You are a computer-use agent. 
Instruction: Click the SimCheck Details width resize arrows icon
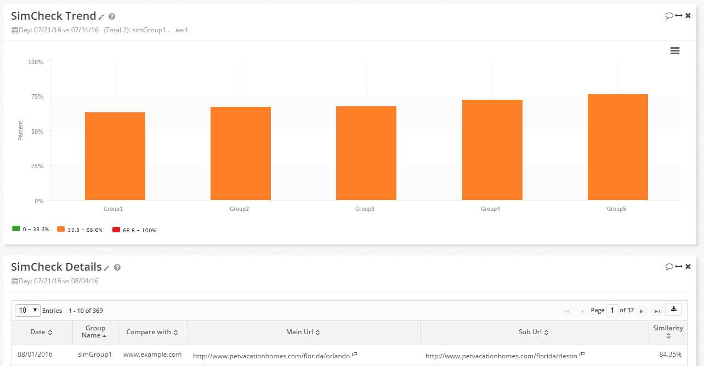point(679,266)
